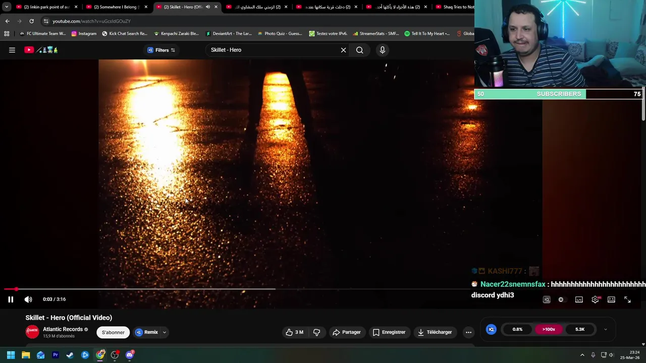Save video with Enregistrer
The width and height of the screenshot is (646, 363).
pyautogui.click(x=389, y=332)
